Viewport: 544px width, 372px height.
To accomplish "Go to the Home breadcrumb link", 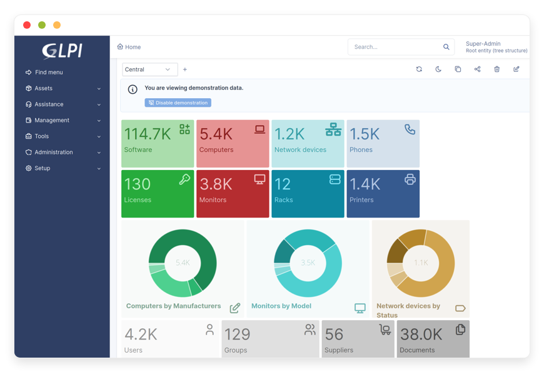I will pos(129,47).
